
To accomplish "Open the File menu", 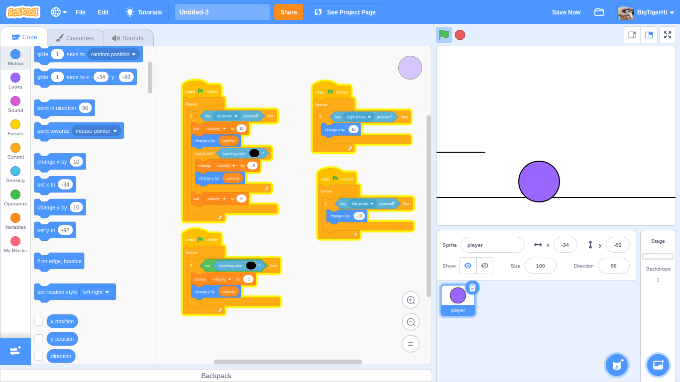I will [80, 12].
